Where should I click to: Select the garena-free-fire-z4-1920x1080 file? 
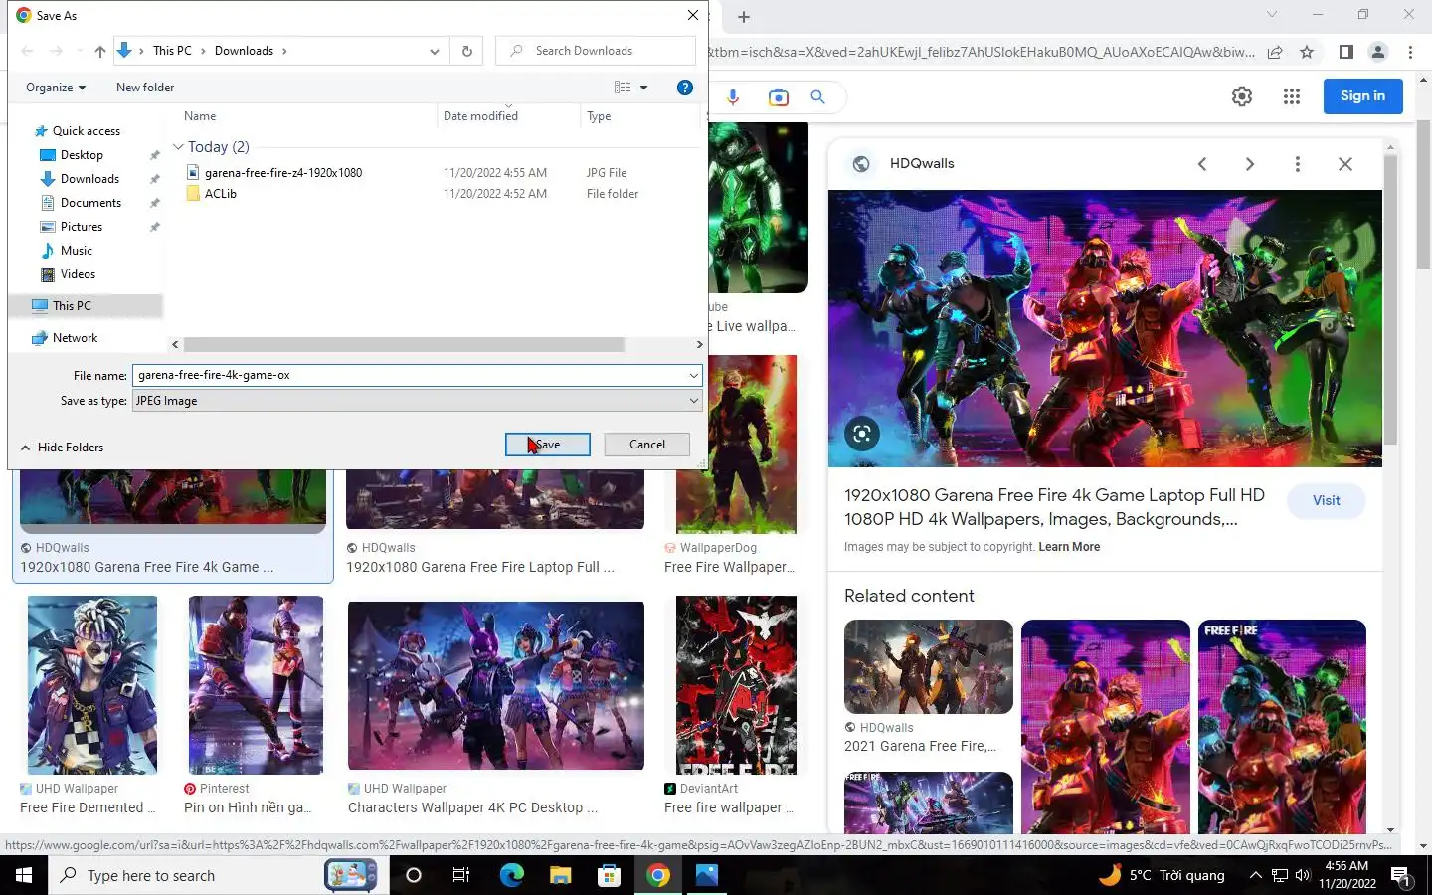pos(283,173)
